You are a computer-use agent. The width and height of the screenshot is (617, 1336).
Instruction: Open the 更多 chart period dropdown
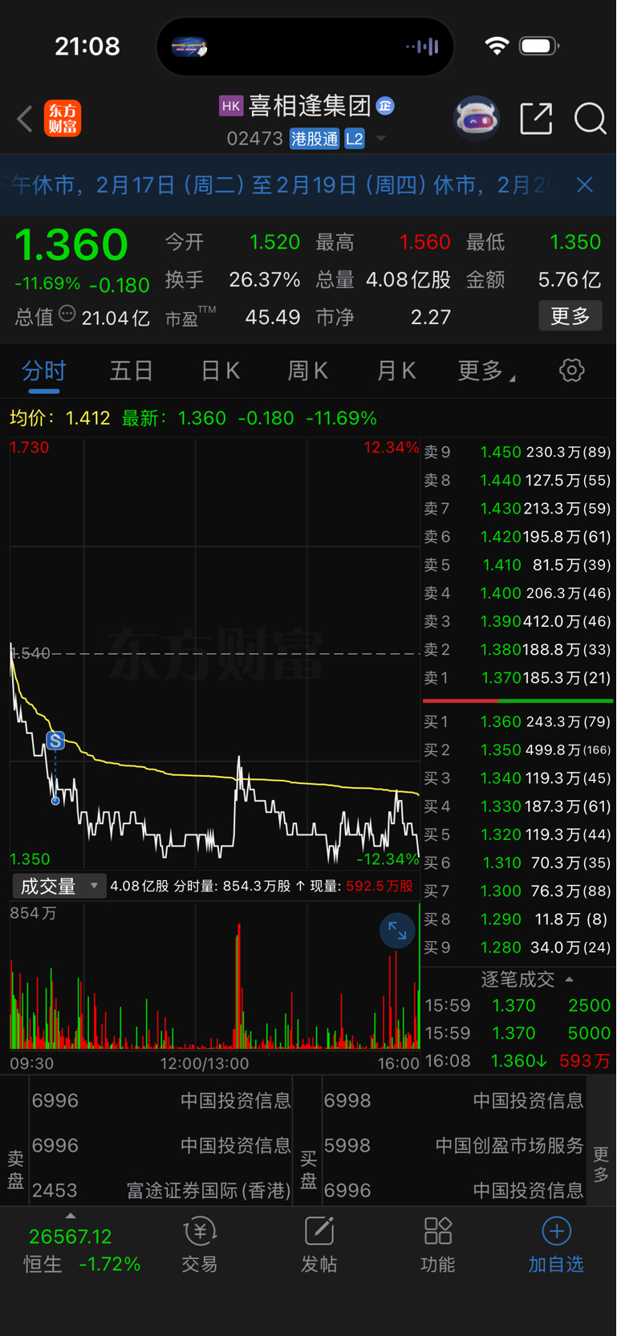pyautogui.click(x=486, y=371)
